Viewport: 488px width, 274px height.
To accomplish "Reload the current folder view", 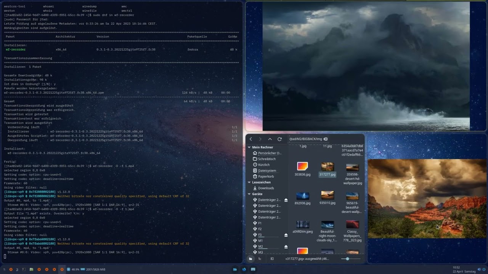I will tap(279, 139).
